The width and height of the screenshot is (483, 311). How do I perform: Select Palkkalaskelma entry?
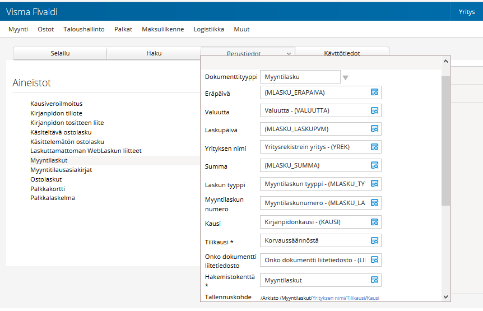52,198
